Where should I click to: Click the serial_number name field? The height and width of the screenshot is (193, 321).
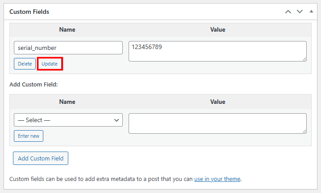[x=68, y=48]
